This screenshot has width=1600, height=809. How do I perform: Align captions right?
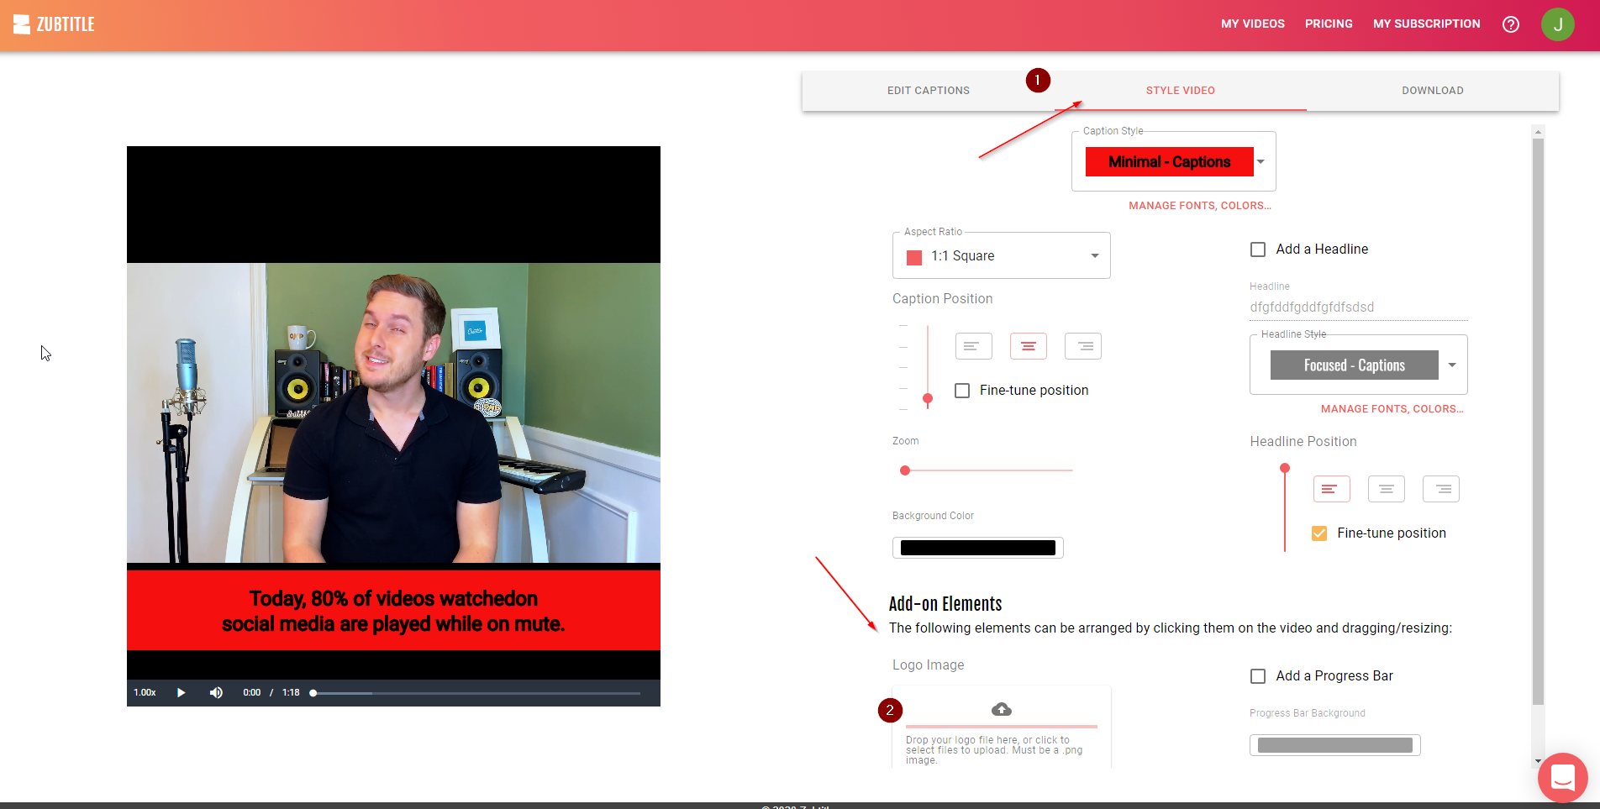1082,346
